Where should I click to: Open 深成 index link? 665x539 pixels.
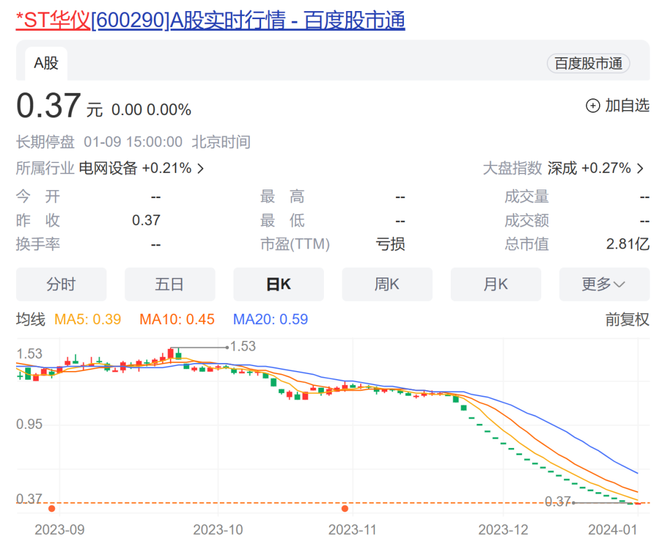562,168
